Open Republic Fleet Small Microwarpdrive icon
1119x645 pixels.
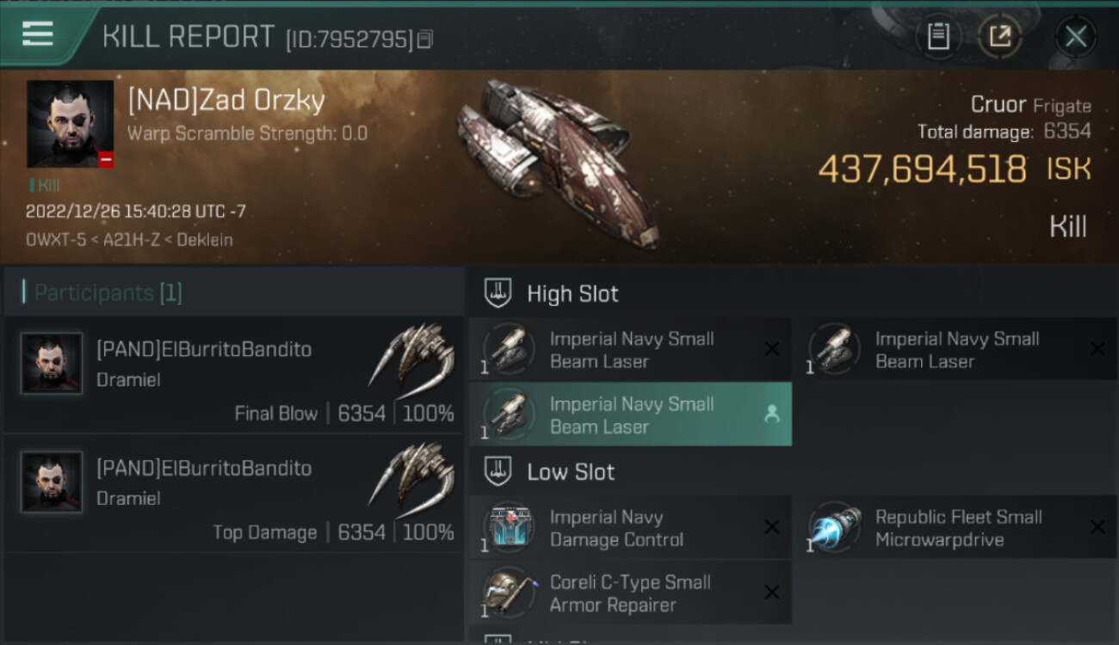click(x=834, y=528)
